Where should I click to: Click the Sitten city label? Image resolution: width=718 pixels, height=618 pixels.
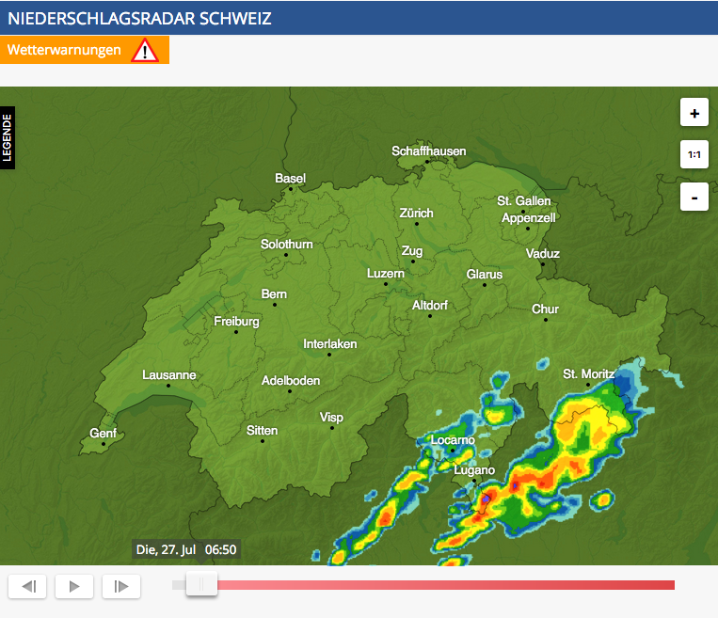[x=262, y=430]
